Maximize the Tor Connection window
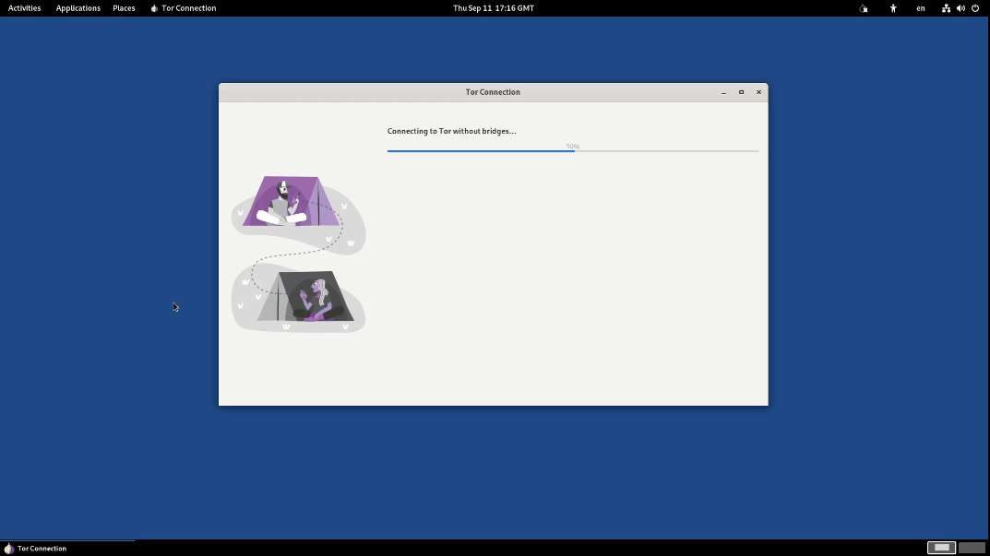This screenshot has width=990, height=556. click(741, 92)
